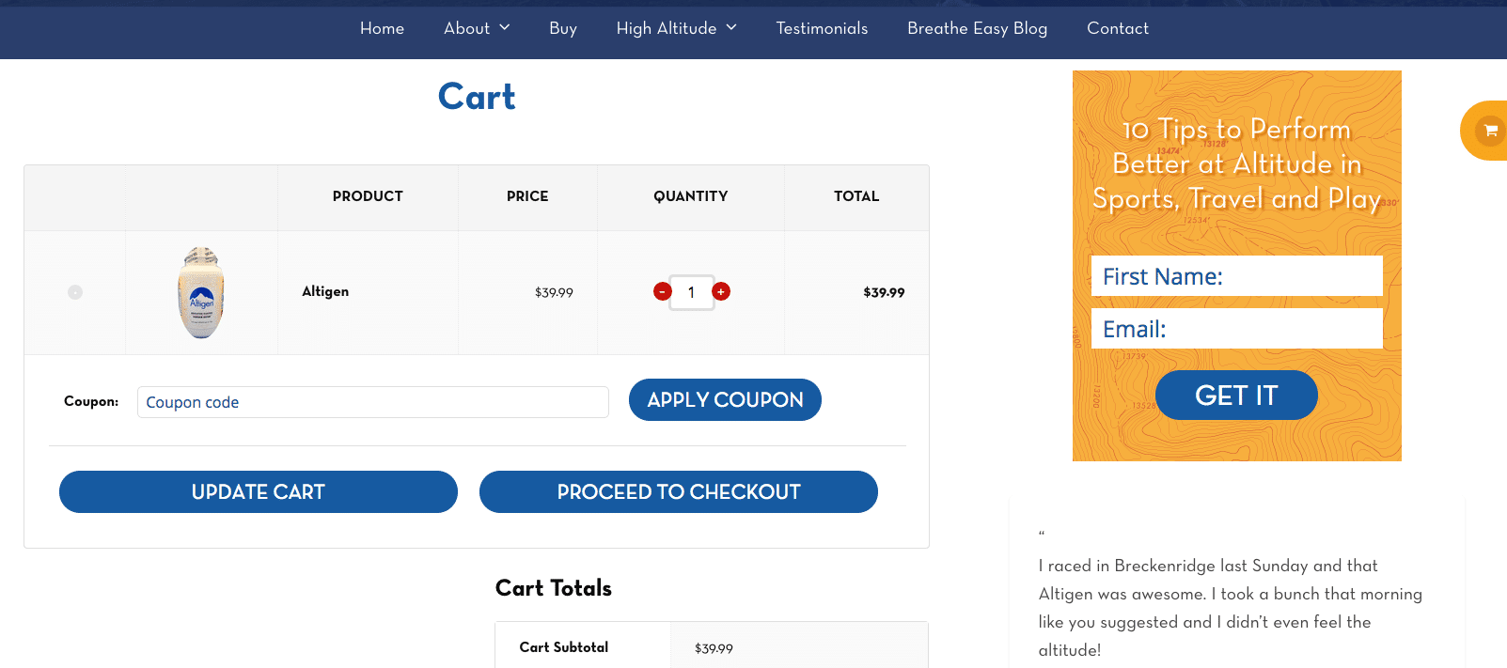
Task: Open the Altigen product thumbnail
Action: tap(201, 292)
